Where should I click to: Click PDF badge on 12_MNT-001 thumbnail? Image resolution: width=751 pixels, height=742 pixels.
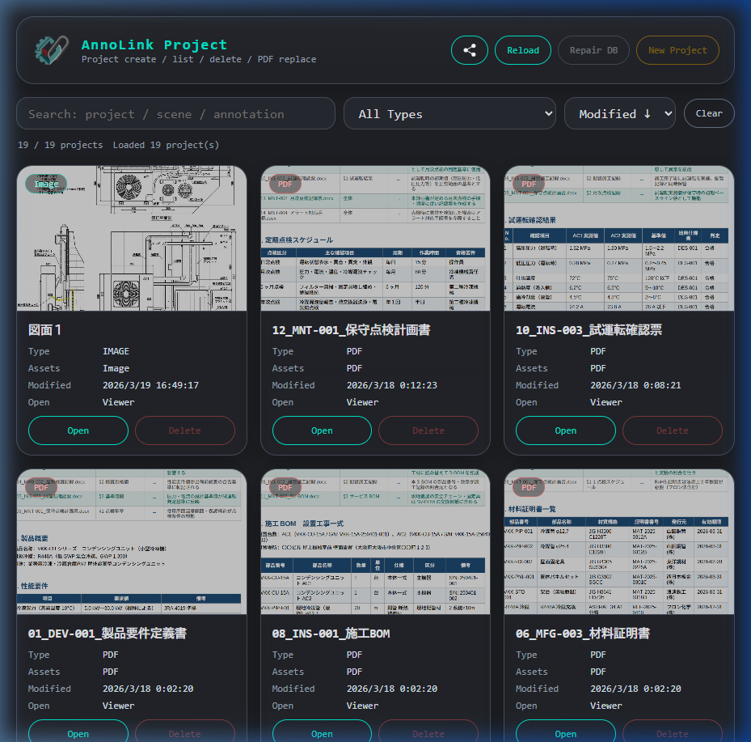(285, 184)
